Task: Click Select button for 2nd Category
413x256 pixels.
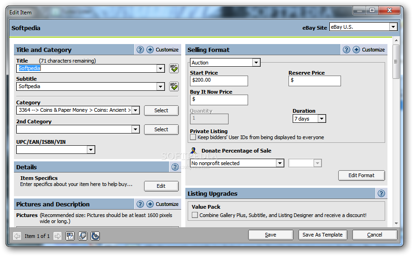Action: coord(161,129)
